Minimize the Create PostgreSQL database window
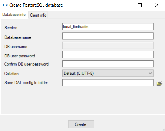The height and width of the screenshot is (131, 165). pyautogui.click(x=123, y=5)
